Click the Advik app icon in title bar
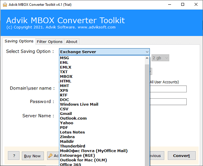The width and height of the screenshot is (203, 166). pyautogui.click(x=5, y=4)
